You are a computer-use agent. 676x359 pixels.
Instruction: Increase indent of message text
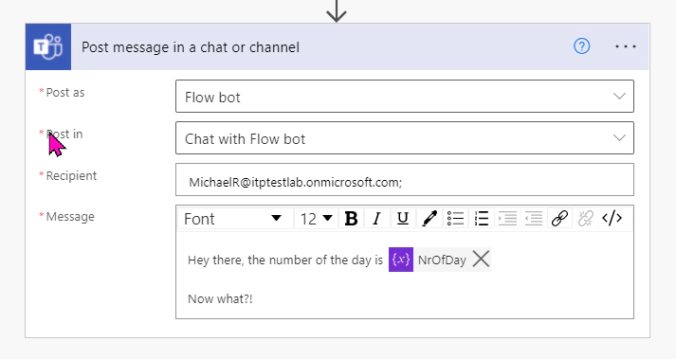tap(507, 219)
